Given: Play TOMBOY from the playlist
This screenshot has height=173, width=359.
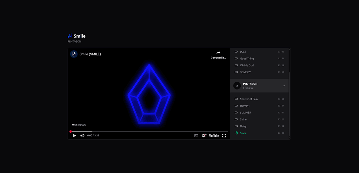Looking at the screenshot, I should 245,72.
